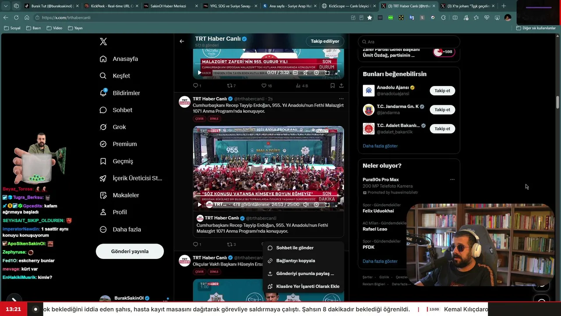Click DİNLE on the Erdoğan Malazgirt post
The height and width of the screenshot is (316, 561).
[x=214, y=119]
